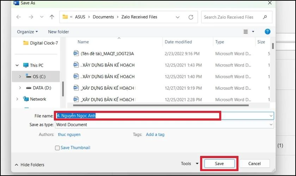
Task: Refresh the Zalo Received Files folder
Action: coord(191,17)
